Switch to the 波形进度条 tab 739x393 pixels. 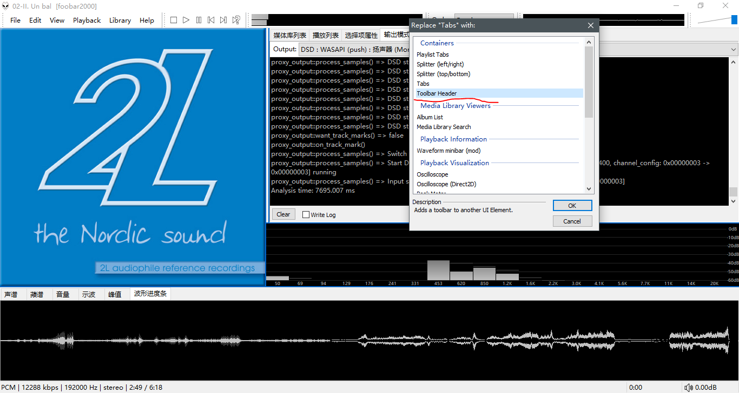(x=150, y=294)
